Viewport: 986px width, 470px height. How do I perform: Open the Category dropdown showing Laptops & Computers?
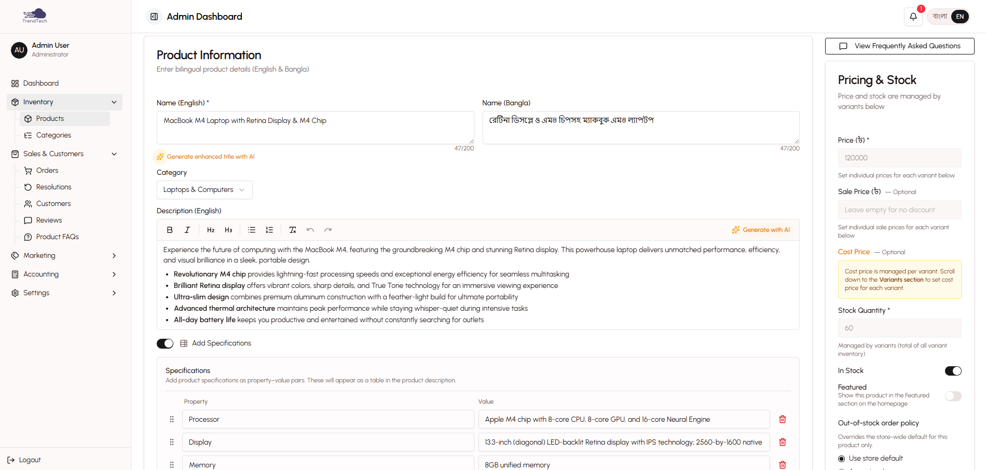tap(204, 189)
